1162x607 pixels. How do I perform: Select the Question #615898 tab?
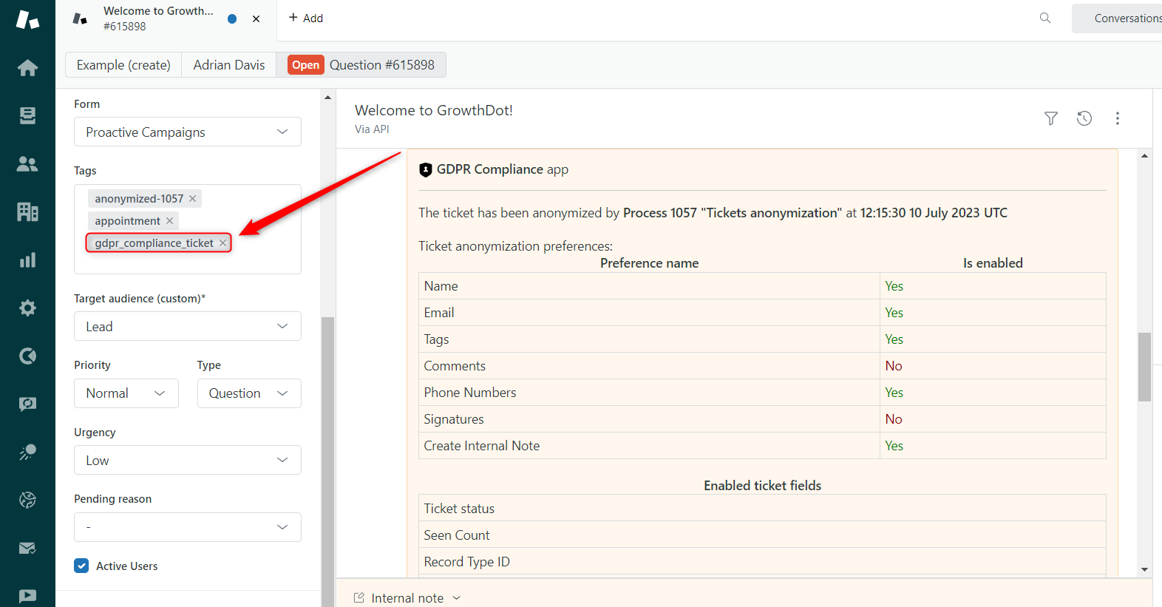pyautogui.click(x=361, y=65)
